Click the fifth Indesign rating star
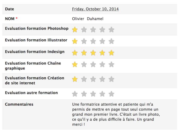 pos(111,53)
